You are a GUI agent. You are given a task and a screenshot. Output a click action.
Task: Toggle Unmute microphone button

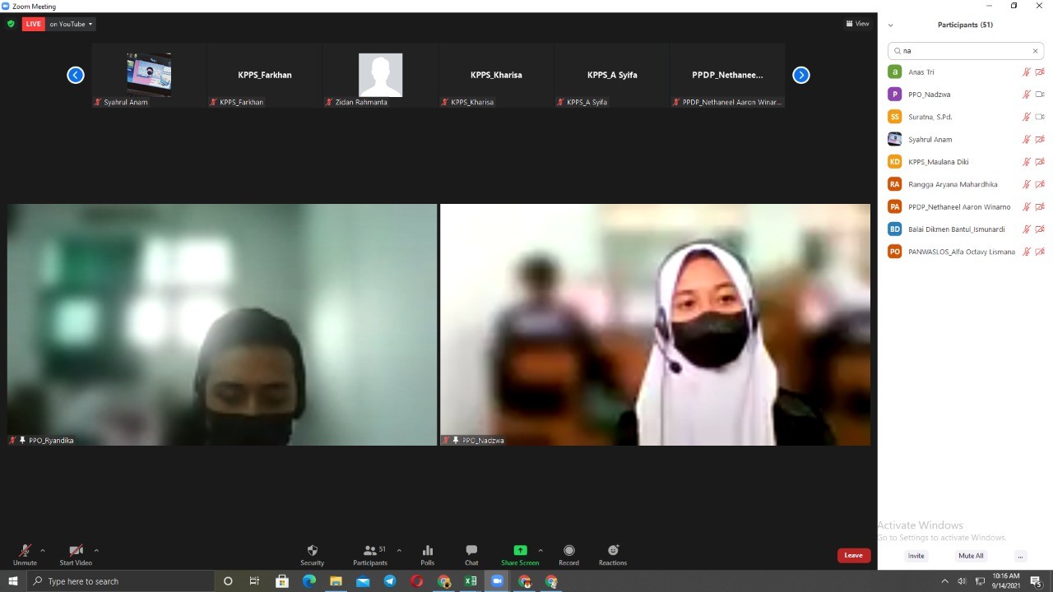pos(25,551)
